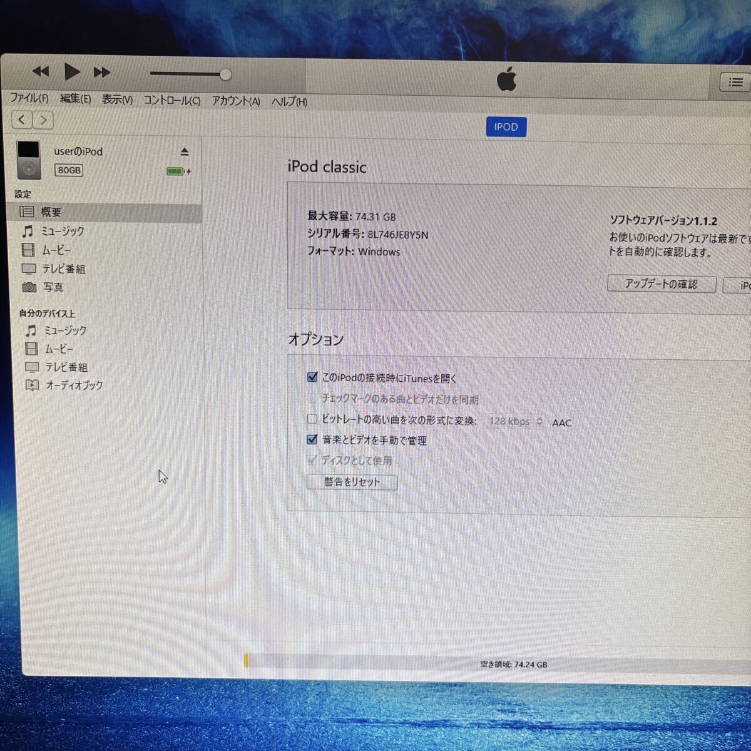Click the 80GB capacity badge

point(69,170)
